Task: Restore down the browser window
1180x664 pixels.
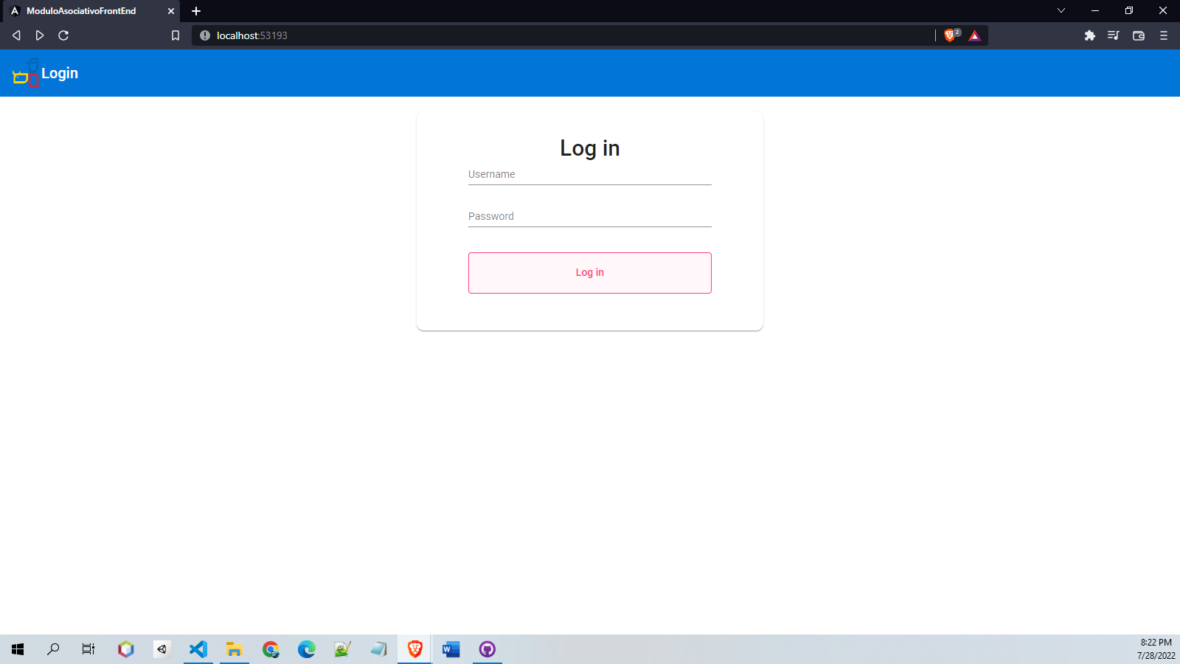Action: (x=1129, y=10)
